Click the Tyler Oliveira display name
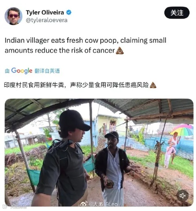The width and height of the screenshot is (196, 211). click(45, 13)
